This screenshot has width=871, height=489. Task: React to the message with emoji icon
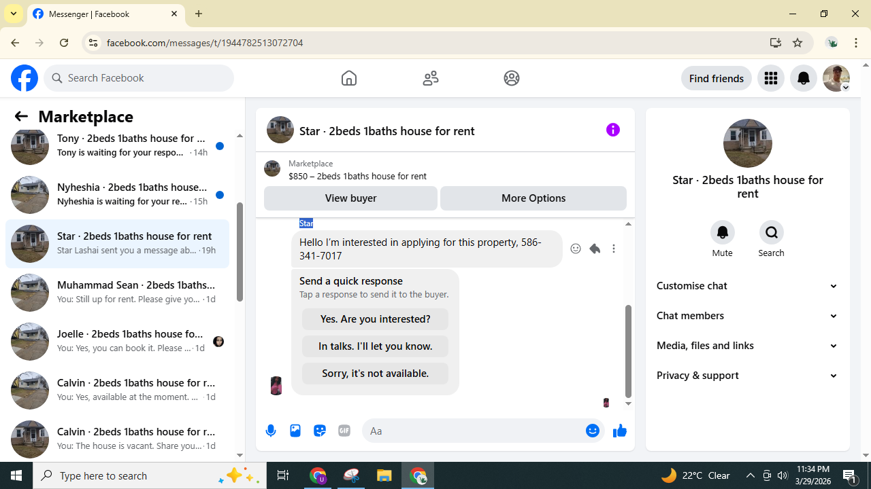pos(576,249)
